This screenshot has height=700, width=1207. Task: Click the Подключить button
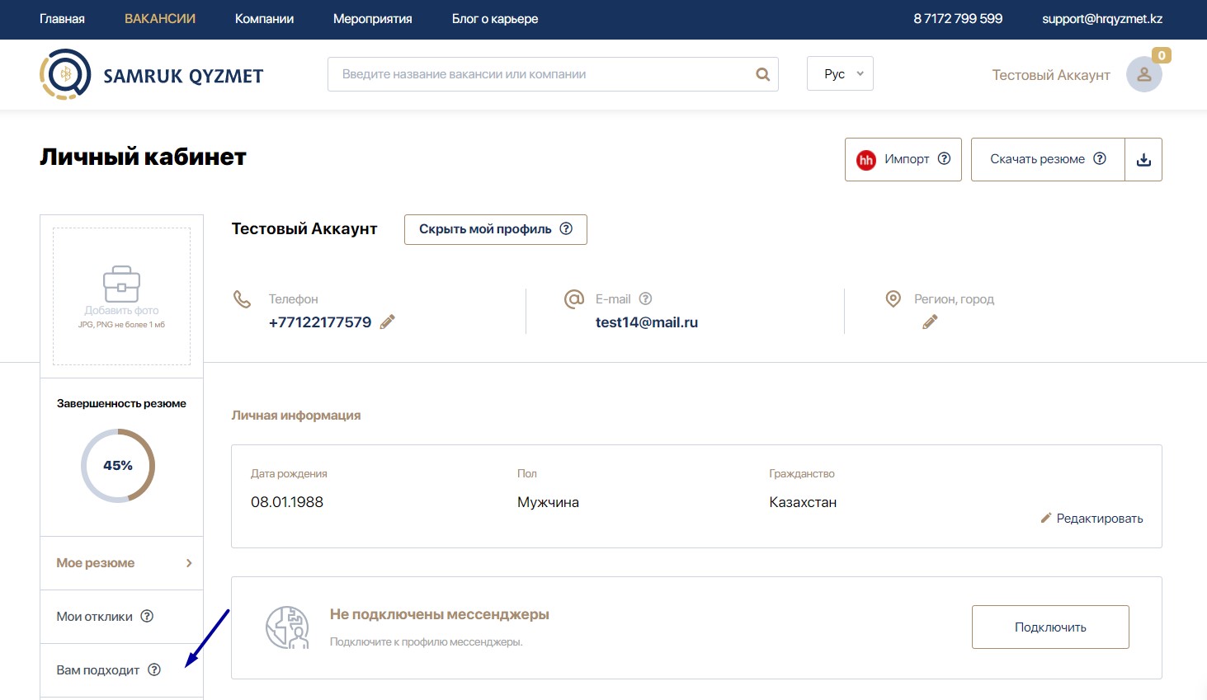(x=1049, y=627)
